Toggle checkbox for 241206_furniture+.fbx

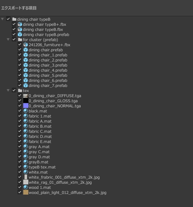[x=20, y=45]
